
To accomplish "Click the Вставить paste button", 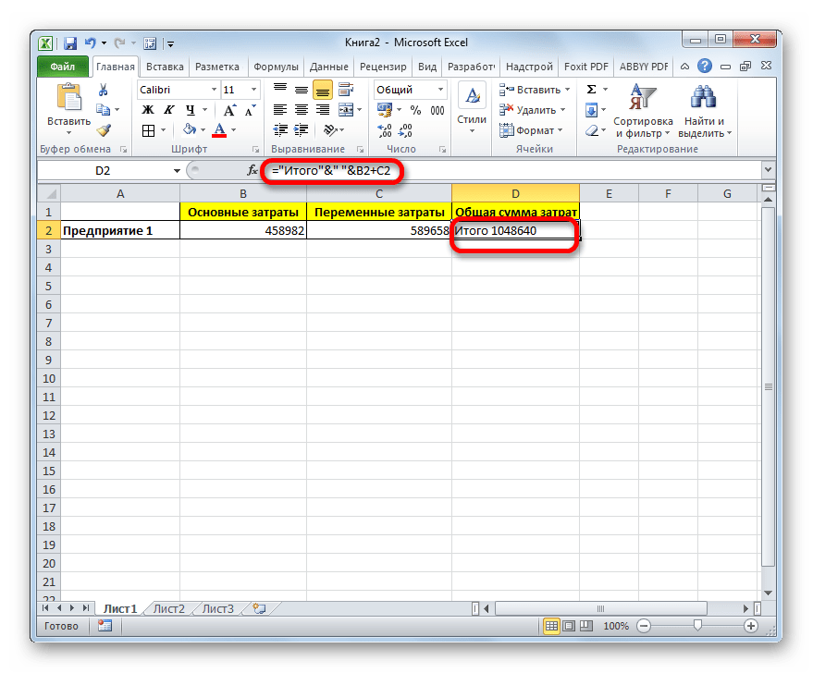I will (x=68, y=108).
